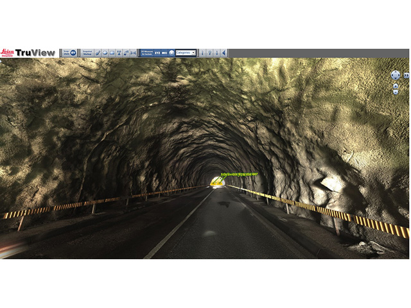Expand the side panel double-arrow button
The image size is (411, 308).
[x=406, y=75]
